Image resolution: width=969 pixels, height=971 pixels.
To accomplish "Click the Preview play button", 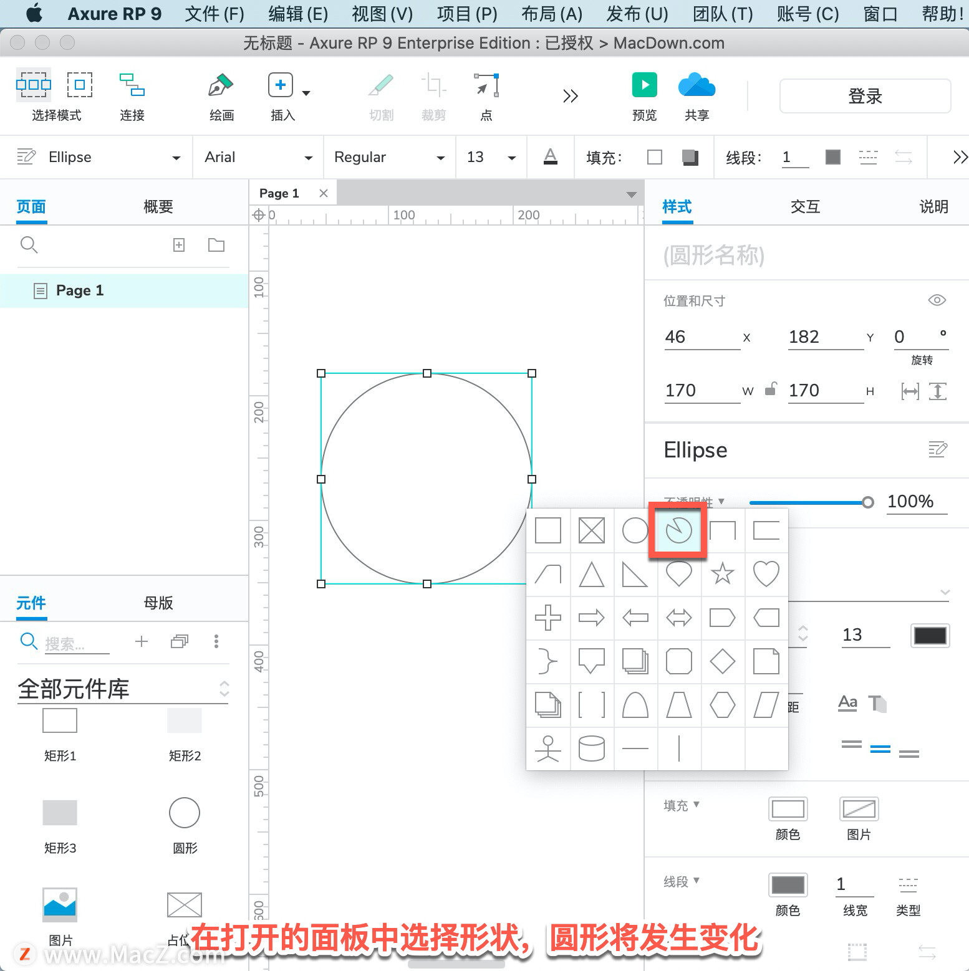I will (644, 85).
